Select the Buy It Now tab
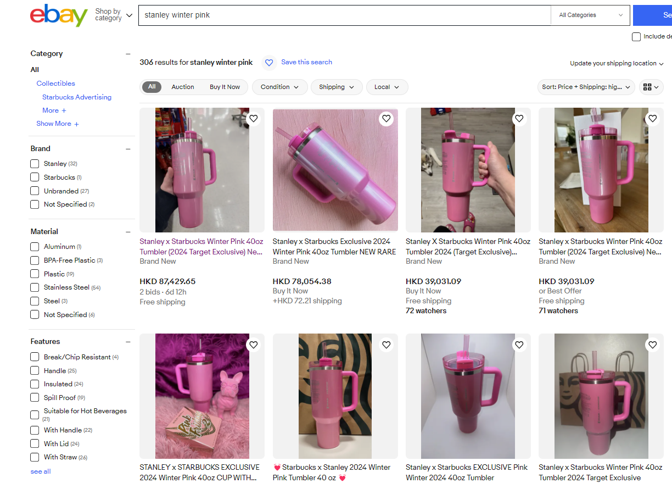The image size is (672, 483). 225,87
